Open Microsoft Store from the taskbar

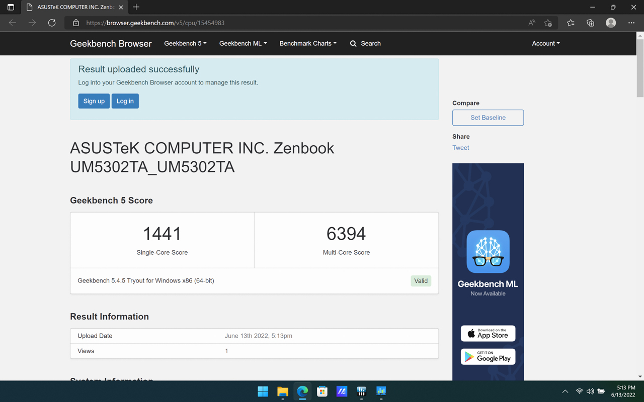point(322,391)
